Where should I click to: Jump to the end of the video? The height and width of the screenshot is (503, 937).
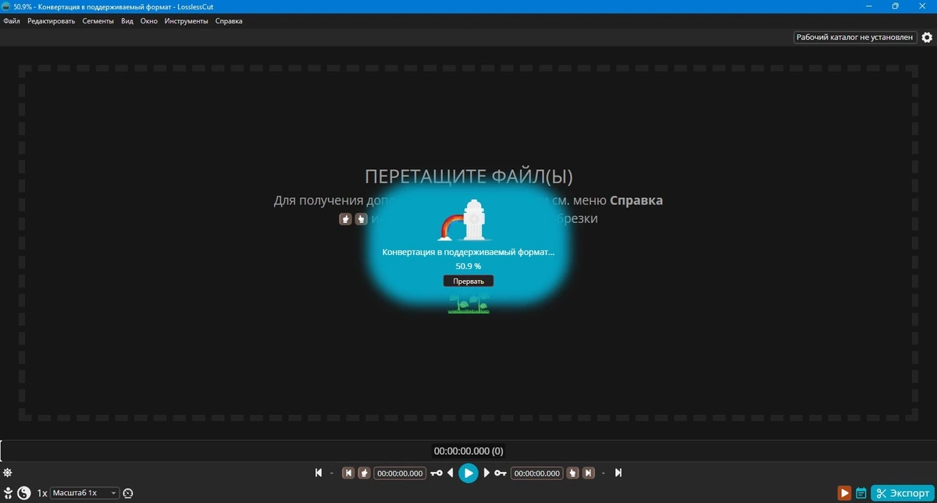[618, 473]
